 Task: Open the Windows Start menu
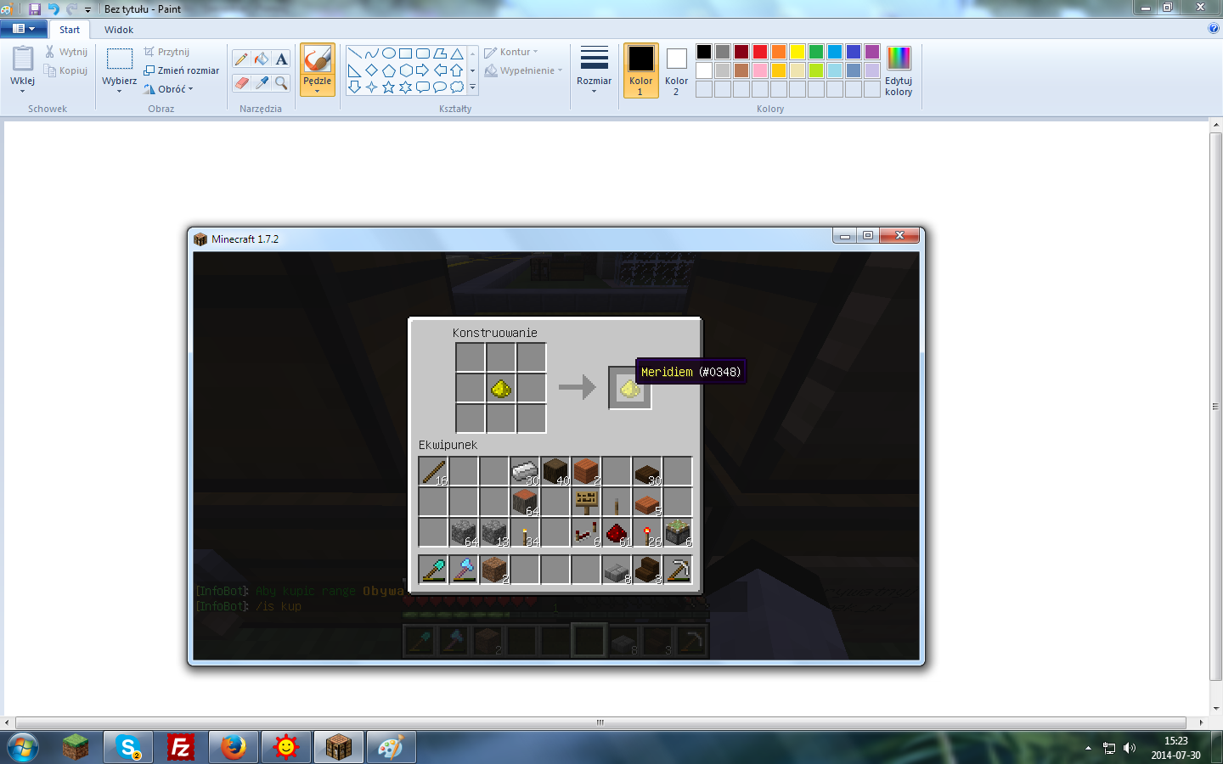[x=22, y=747]
